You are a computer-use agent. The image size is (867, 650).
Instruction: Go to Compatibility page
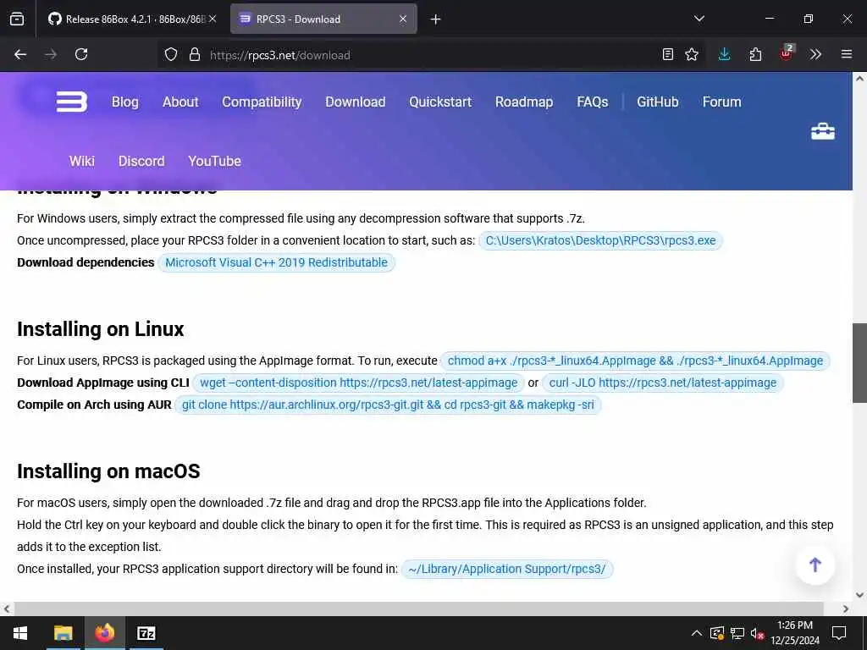(262, 102)
